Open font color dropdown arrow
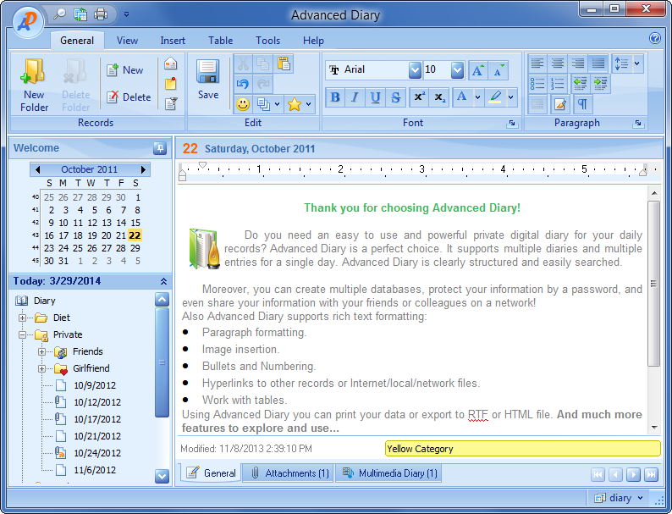 (x=477, y=97)
